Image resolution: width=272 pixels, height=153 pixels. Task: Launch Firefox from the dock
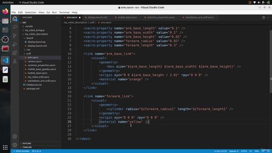(x=5, y=11)
